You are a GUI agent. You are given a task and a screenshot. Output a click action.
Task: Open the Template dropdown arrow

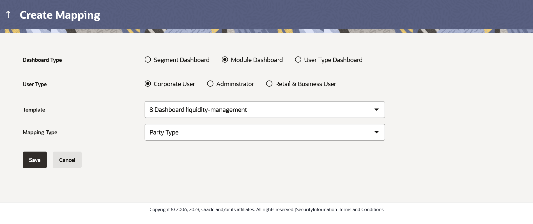pyautogui.click(x=376, y=110)
